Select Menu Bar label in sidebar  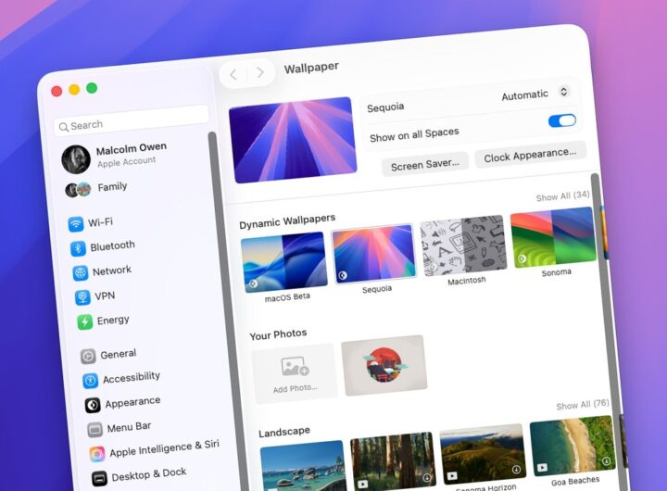(x=129, y=427)
